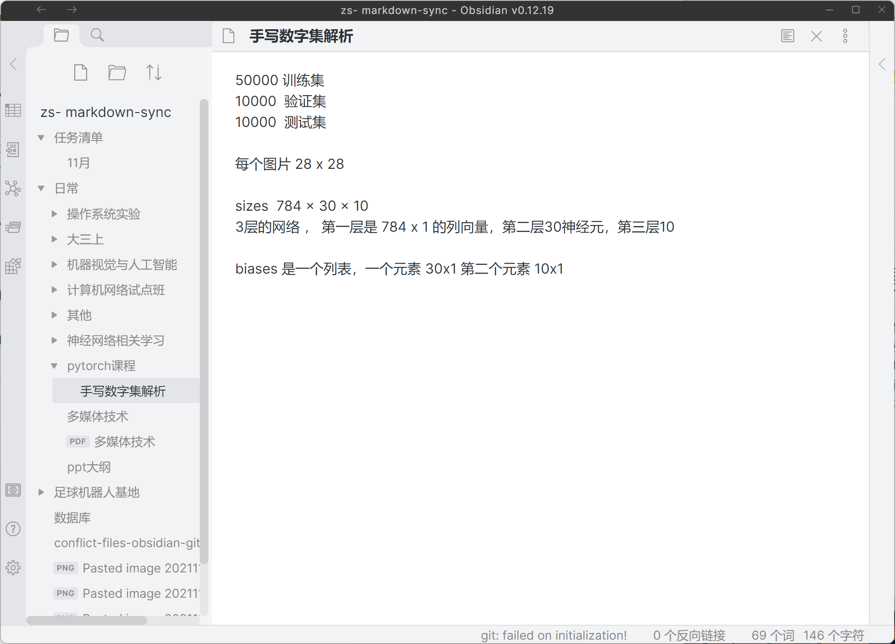Open the help question mark icon
Screen dimensions: 895x644
point(13,529)
